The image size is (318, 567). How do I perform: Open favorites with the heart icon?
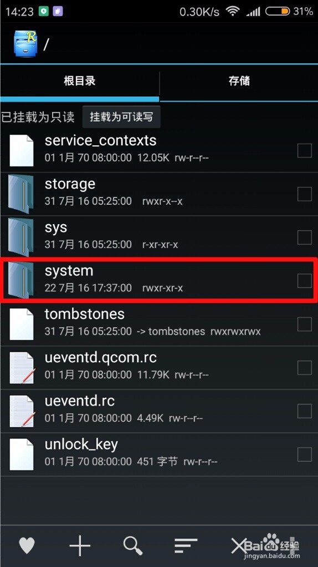27,545
